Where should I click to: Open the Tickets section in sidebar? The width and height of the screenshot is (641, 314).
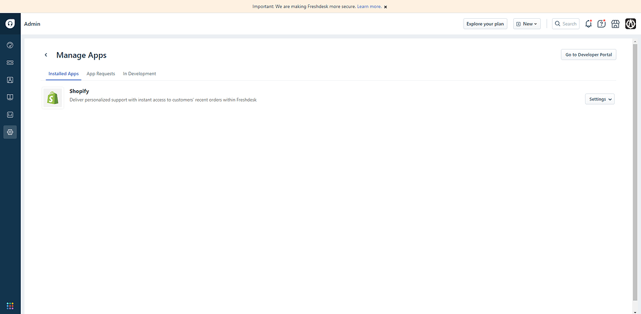10,63
